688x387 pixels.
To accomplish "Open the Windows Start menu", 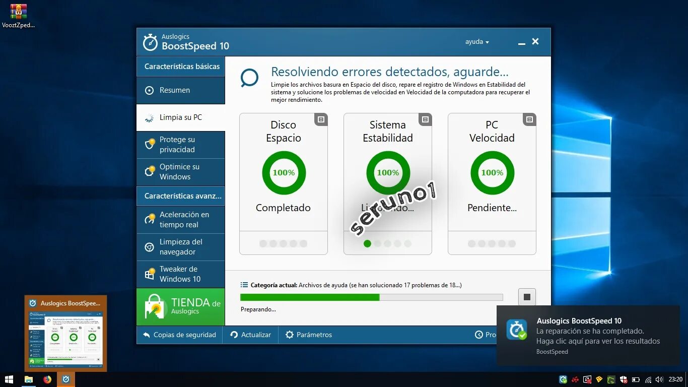I will tap(9, 379).
